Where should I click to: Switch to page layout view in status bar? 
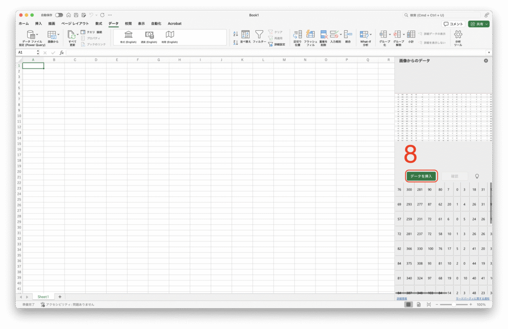tap(419, 304)
